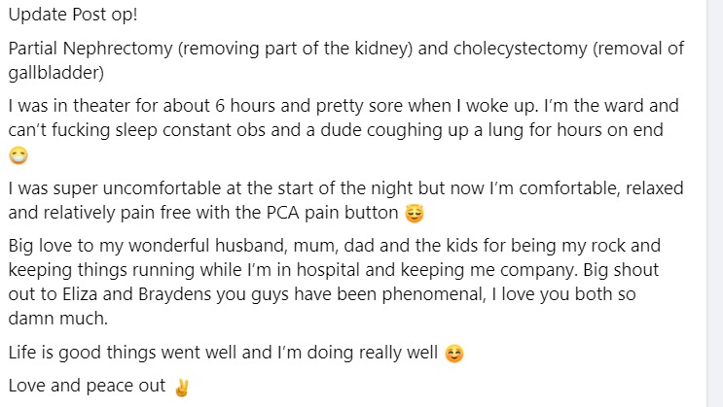
Task: Click the words 'wonderful husband' in the post
Action: [x=208, y=246]
